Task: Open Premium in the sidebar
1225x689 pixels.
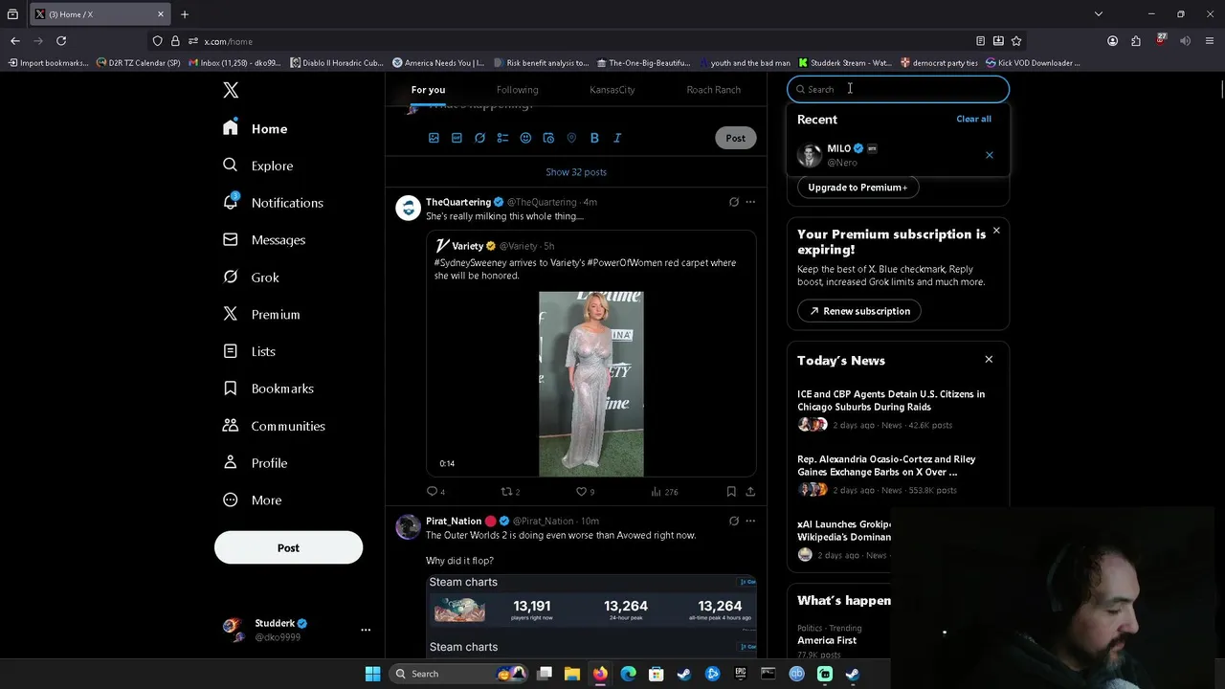Action: (x=261, y=314)
